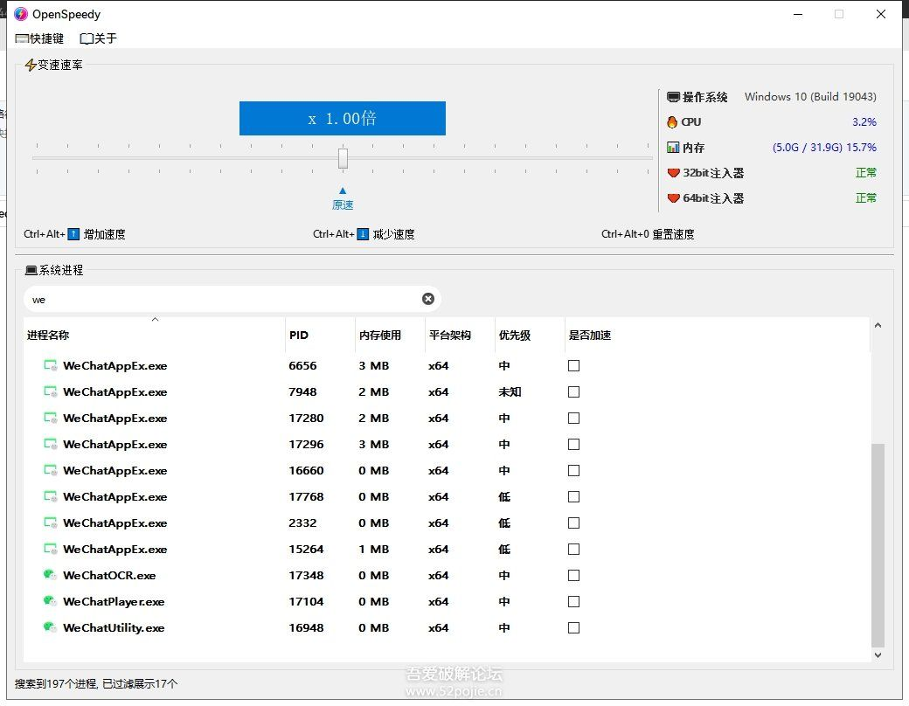Click the 未知 priority cell
Screen dimensions: 909x706
[510, 391]
